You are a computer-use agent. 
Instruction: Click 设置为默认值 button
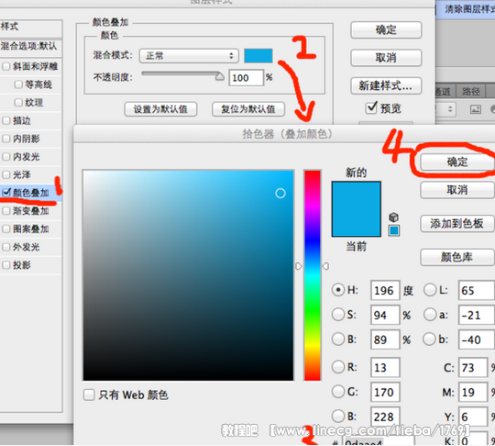click(x=160, y=109)
